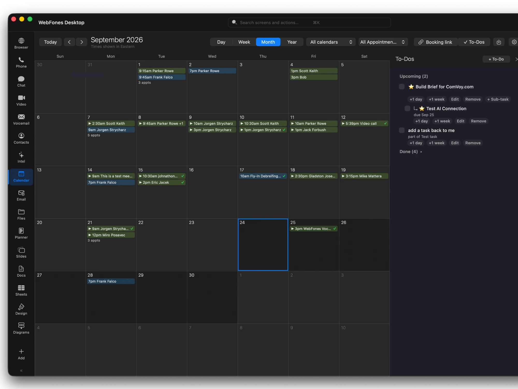The height and width of the screenshot is (389, 518).
Task: Open All calendars dropdown
Action: coord(331,42)
